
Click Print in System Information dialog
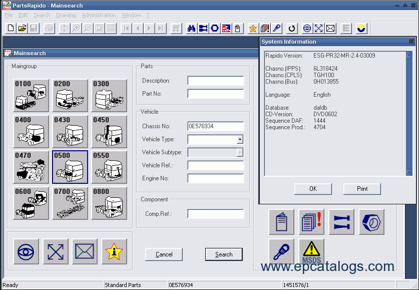[x=362, y=189]
